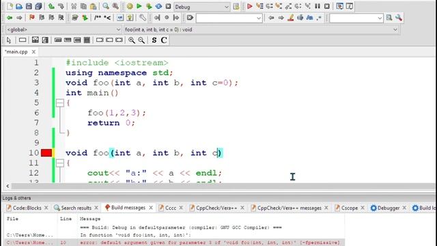This screenshot has height=246, width=437.
Task: Open debugger various info icon
Action: [350, 6]
